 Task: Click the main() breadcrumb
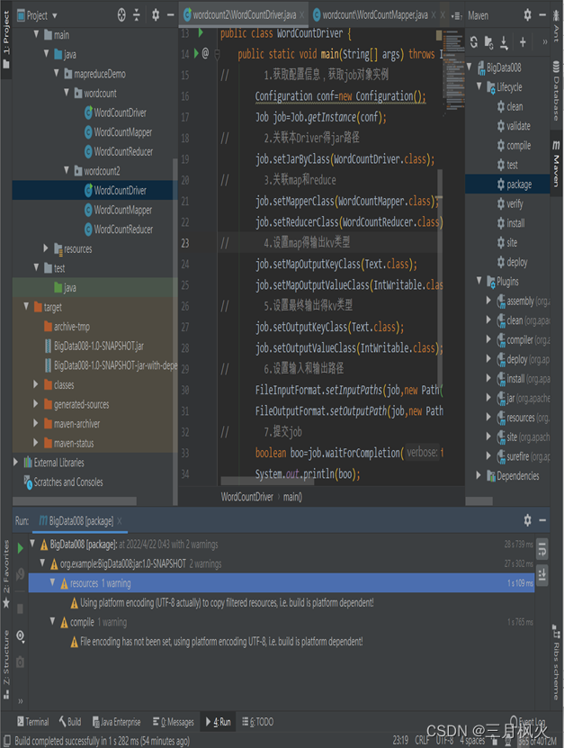point(292,497)
